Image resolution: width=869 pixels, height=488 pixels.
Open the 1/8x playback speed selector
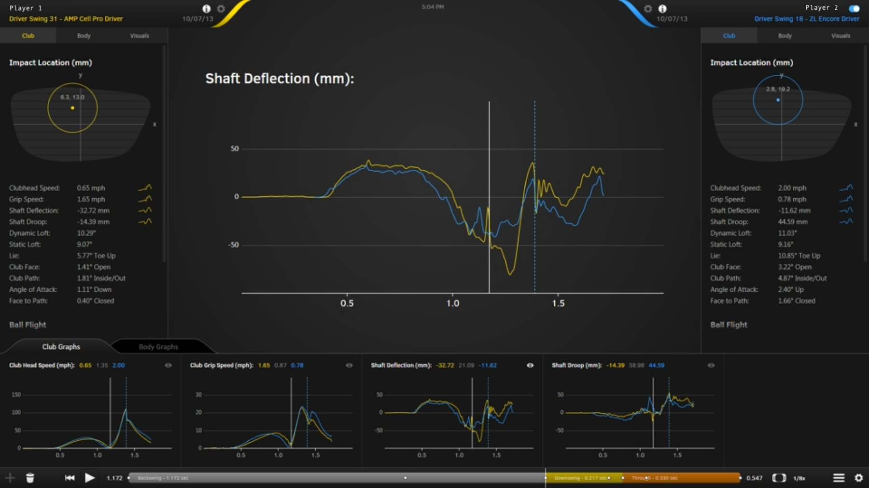pos(799,478)
